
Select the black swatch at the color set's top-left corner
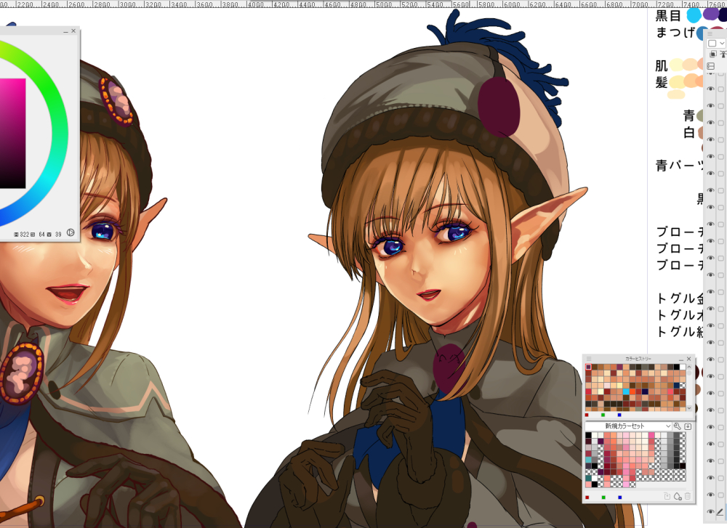pos(588,435)
